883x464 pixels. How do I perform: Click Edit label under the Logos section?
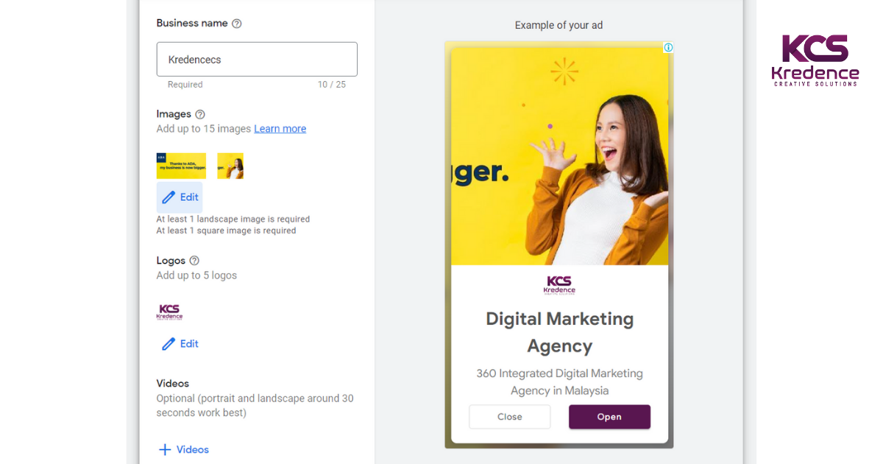tap(189, 344)
